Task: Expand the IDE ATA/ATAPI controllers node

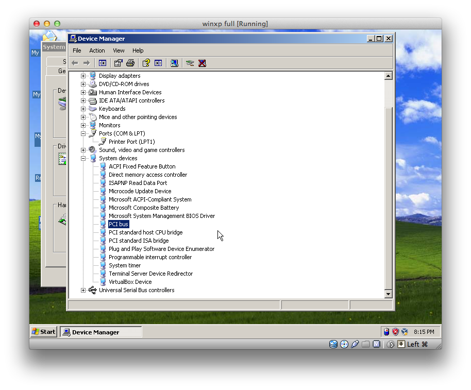Action: [83, 100]
